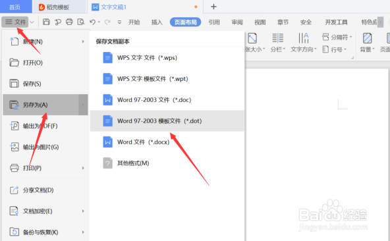Click the 其他格式 question-mark icon
Screen dimensions: 390x241
(x=107, y=163)
